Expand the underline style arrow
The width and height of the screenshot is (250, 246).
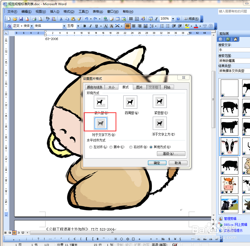[x=101, y=26]
